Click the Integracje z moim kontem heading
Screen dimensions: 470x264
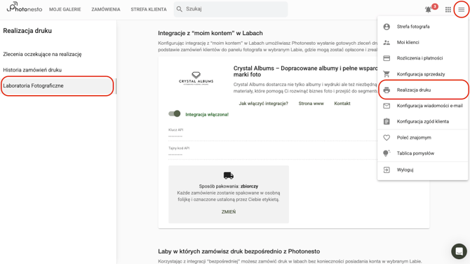coord(210,33)
